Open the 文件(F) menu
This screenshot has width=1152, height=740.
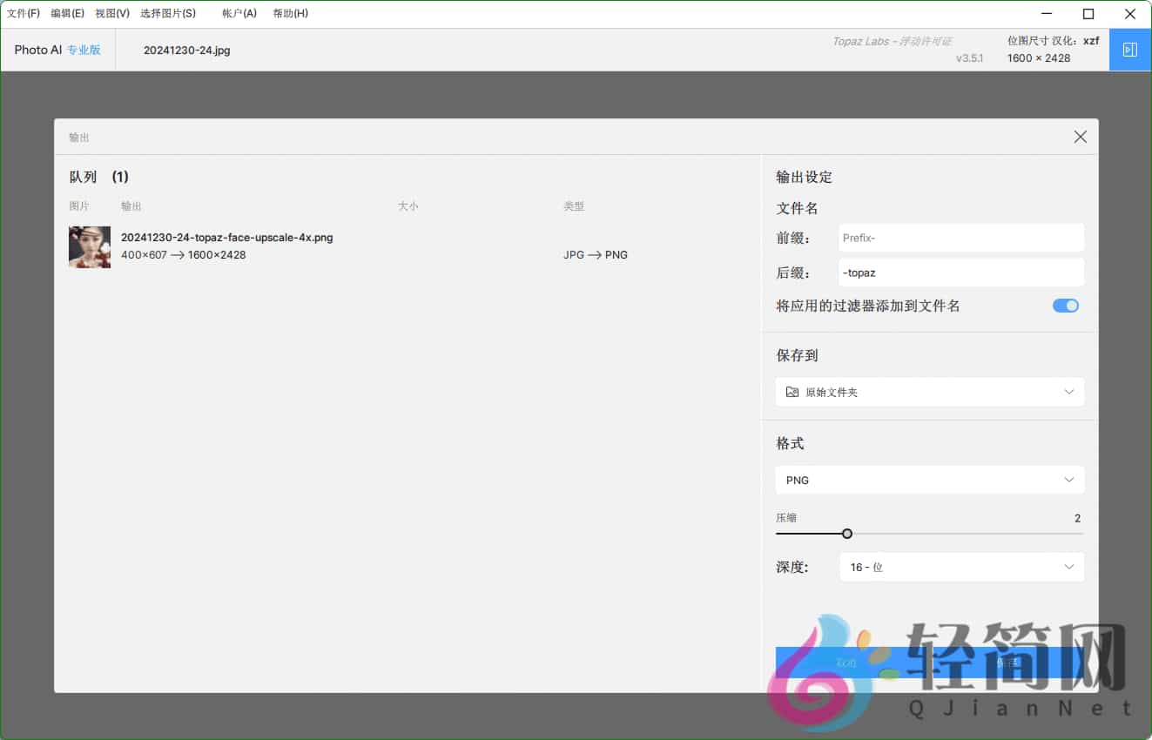tap(24, 13)
